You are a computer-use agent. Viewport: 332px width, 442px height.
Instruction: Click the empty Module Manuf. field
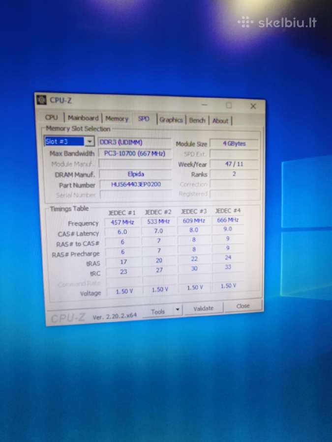pyautogui.click(x=135, y=164)
